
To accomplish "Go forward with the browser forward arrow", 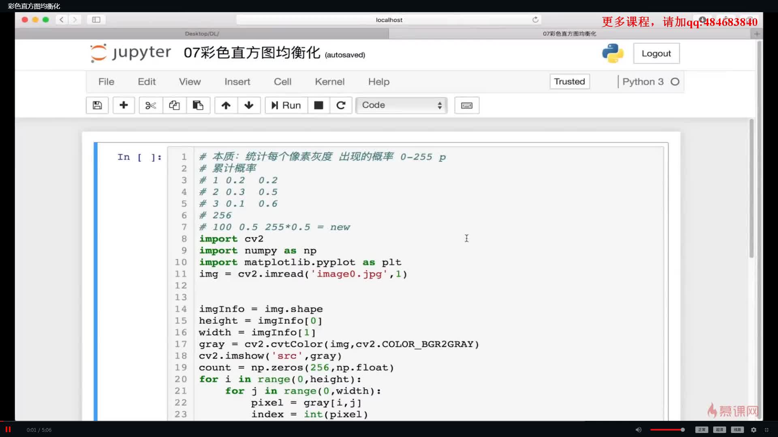I will [75, 19].
